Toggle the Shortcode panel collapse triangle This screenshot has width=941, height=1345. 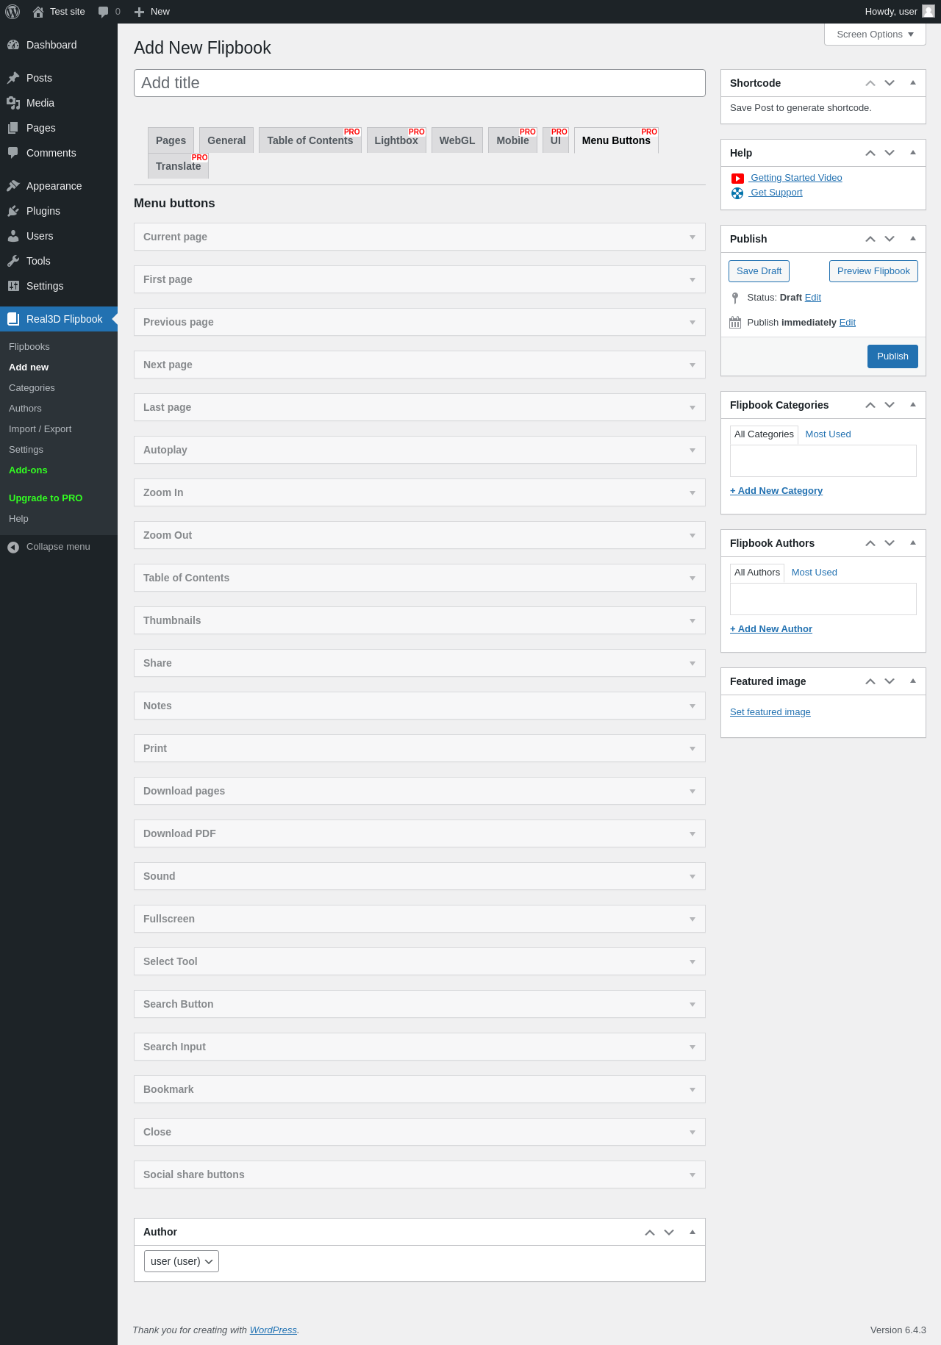pyautogui.click(x=913, y=83)
